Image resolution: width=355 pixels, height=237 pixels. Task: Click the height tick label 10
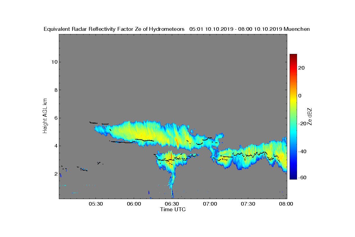(x=54, y=62)
